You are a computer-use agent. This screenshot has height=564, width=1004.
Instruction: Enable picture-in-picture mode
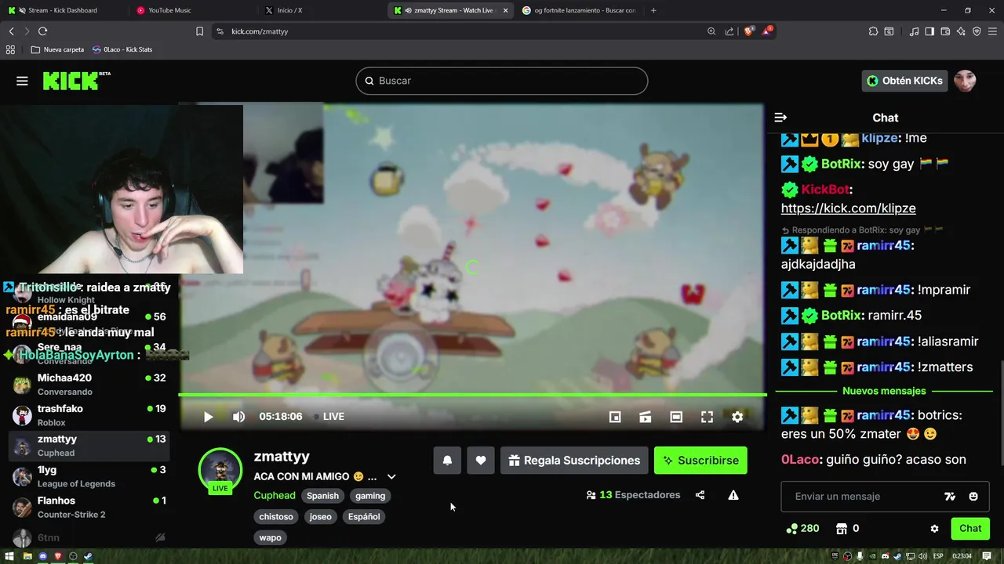click(615, 417)
